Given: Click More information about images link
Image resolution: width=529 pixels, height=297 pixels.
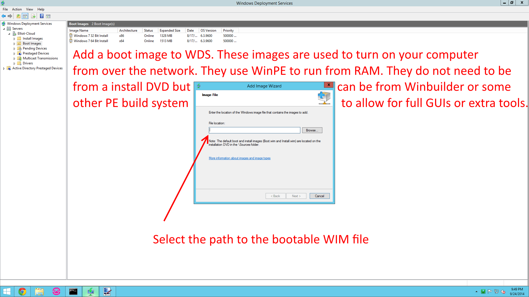Looking at the screenshot, I should click(x=239, y=158).
